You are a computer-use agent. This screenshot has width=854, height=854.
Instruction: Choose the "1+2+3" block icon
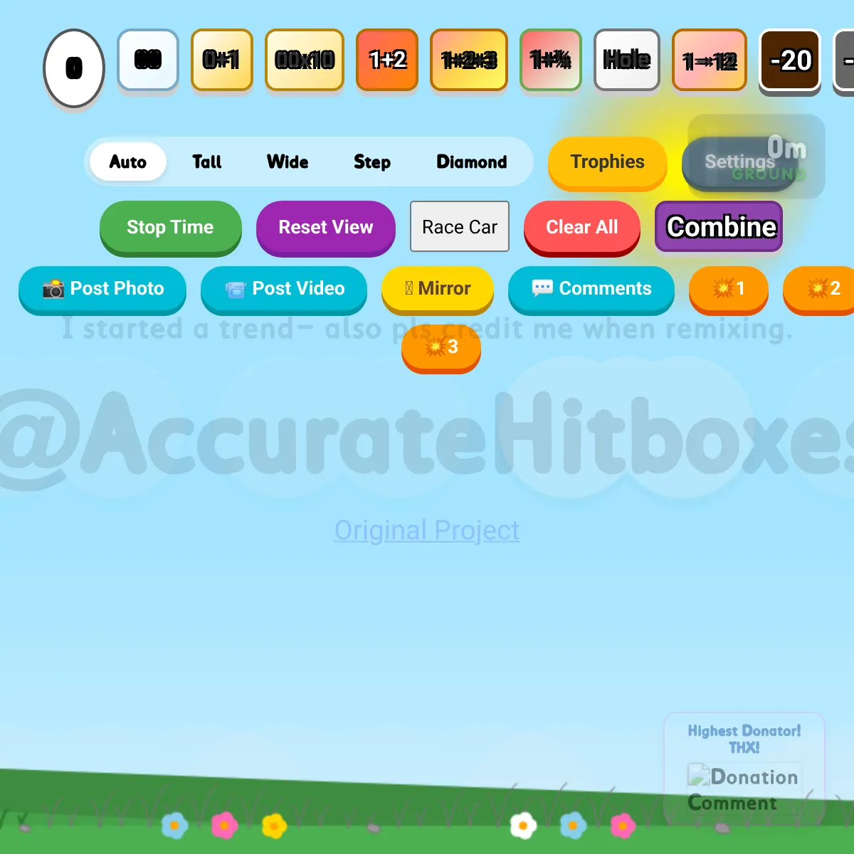tap(468, 60)
